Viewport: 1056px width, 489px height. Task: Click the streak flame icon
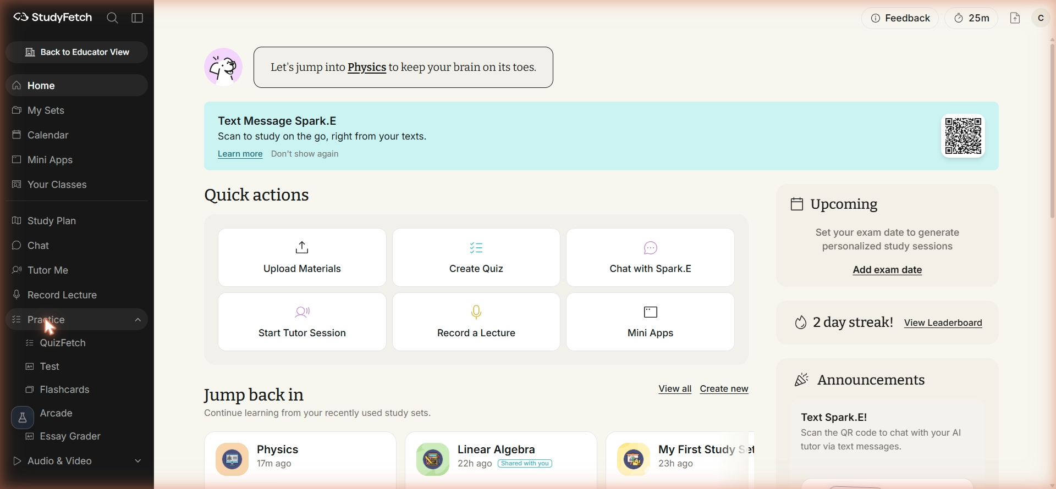click(801, 323)
